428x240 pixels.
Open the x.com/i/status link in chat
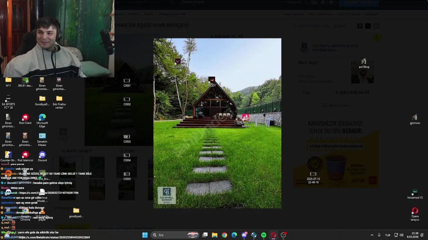(49, 193)
